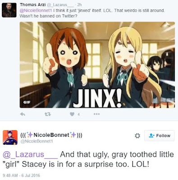The image size is (178, 180).
Task: Open the gear settings icon on tweet
Action: tap(137, 136)
